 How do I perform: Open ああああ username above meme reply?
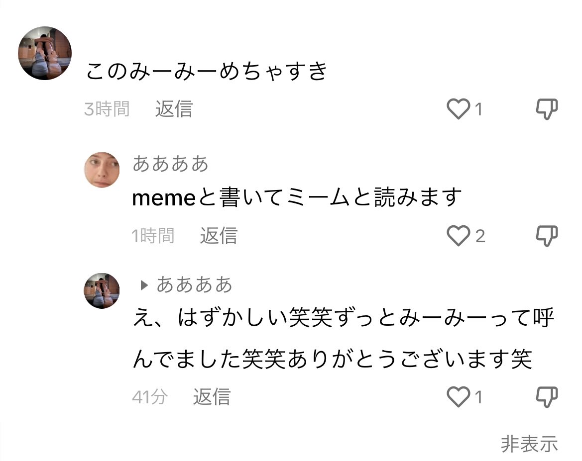170,164
